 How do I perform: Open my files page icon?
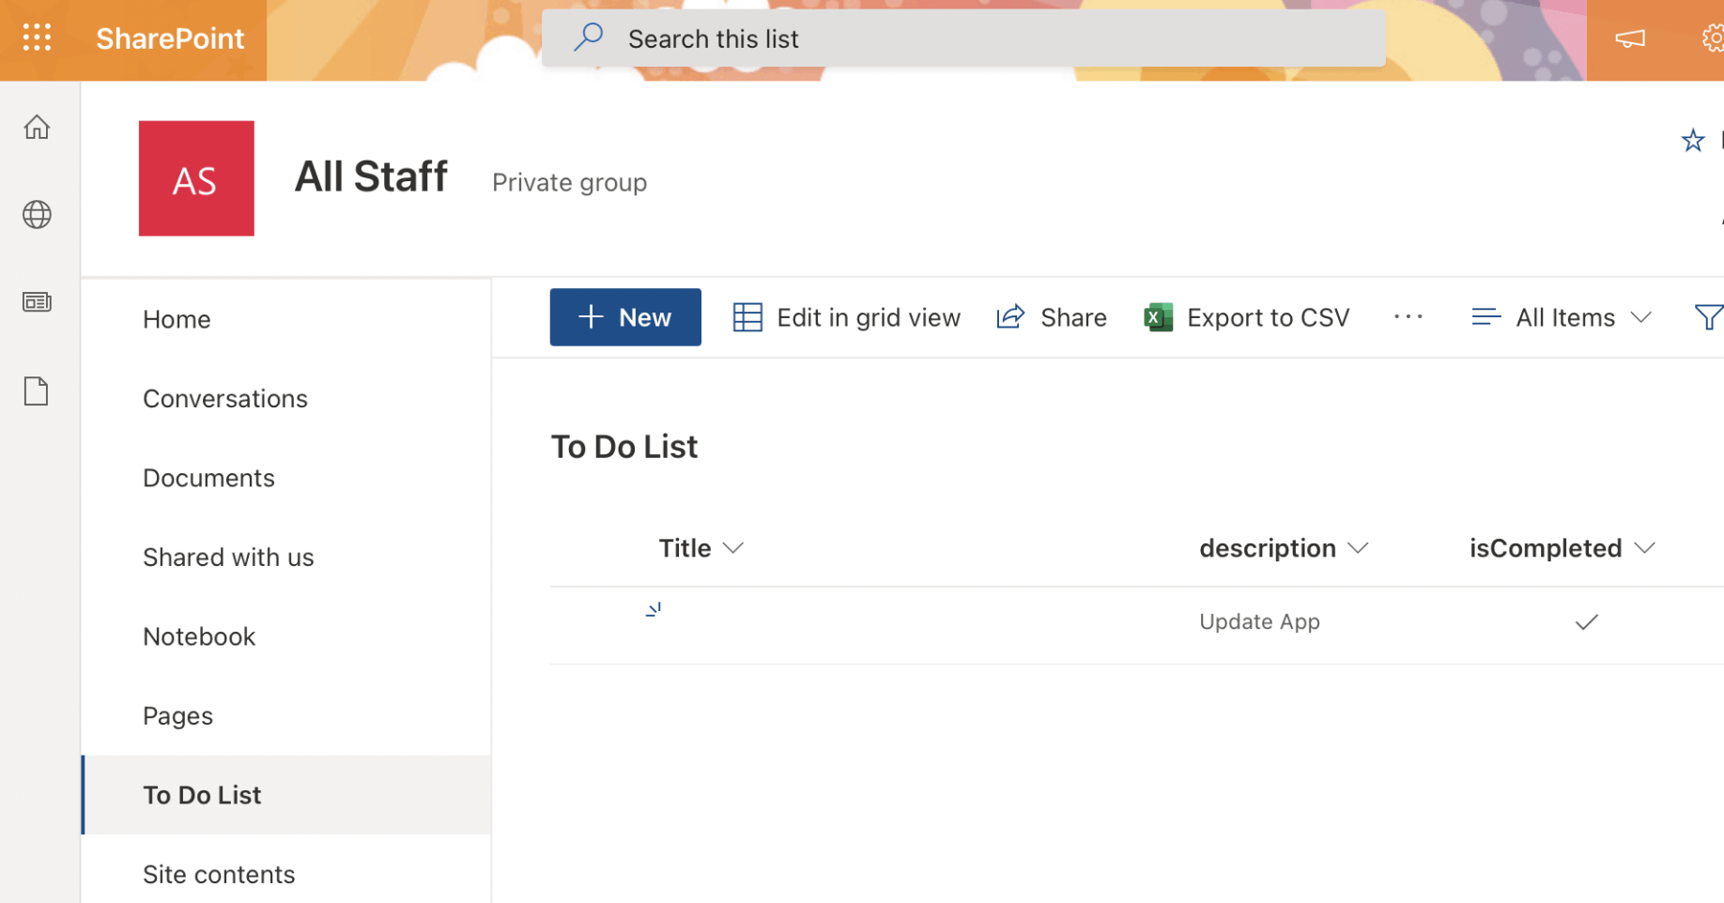click(37, 390)
